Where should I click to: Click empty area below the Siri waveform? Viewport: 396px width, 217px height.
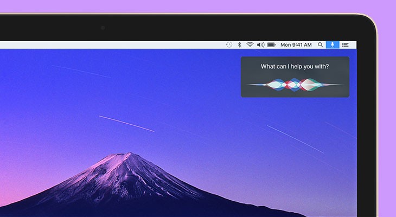[295, 94]
